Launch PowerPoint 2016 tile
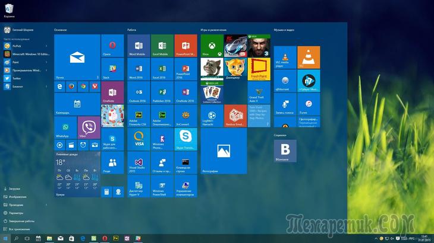 pos(185,69)
